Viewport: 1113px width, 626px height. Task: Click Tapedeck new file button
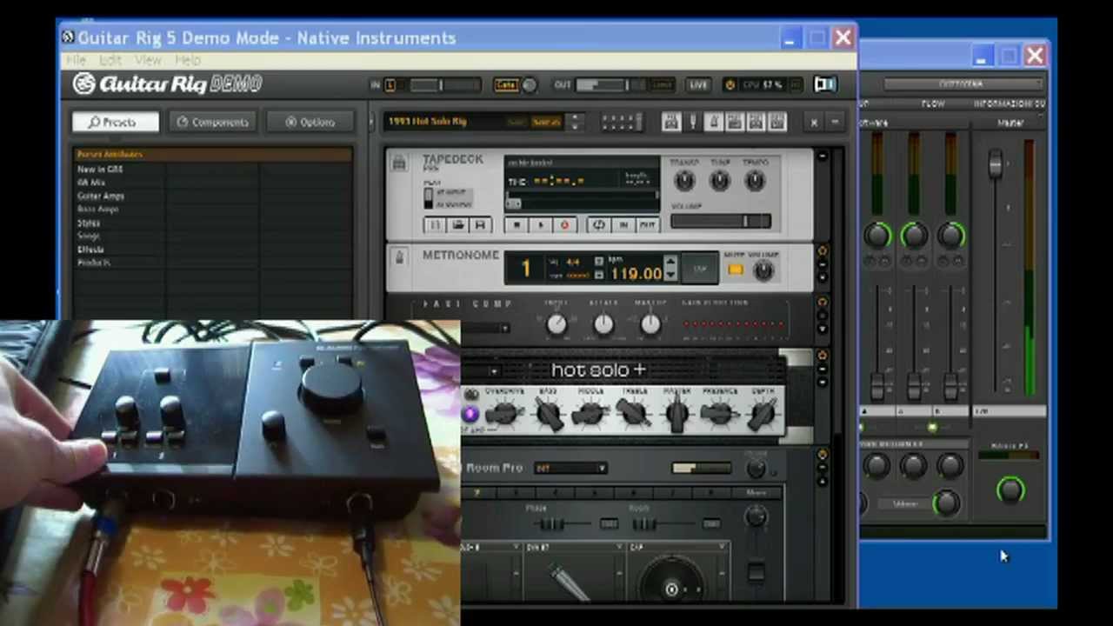(x=436, y=225)
